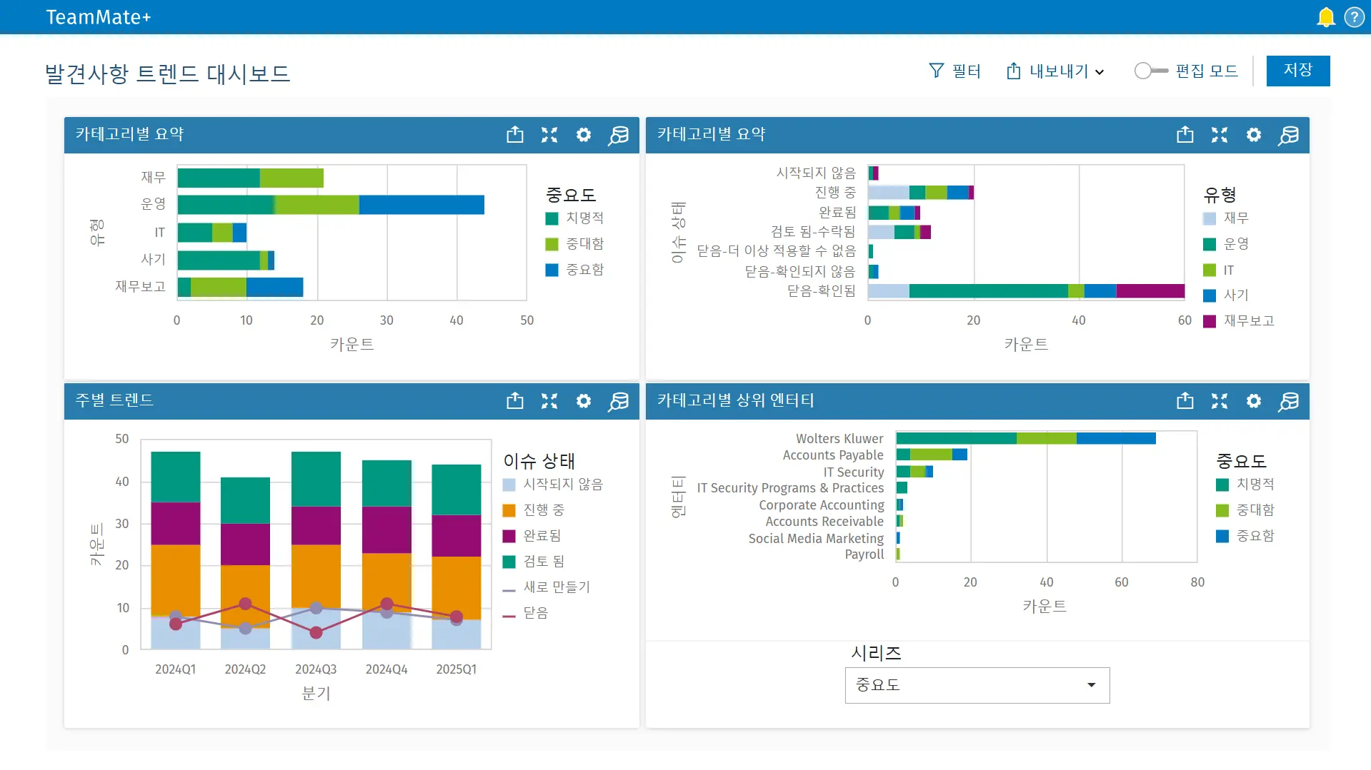Open the help question mark icon
The image size is (1371, 770).
1354,17
